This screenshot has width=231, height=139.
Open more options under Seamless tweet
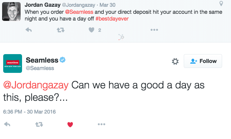pos(102,124)
